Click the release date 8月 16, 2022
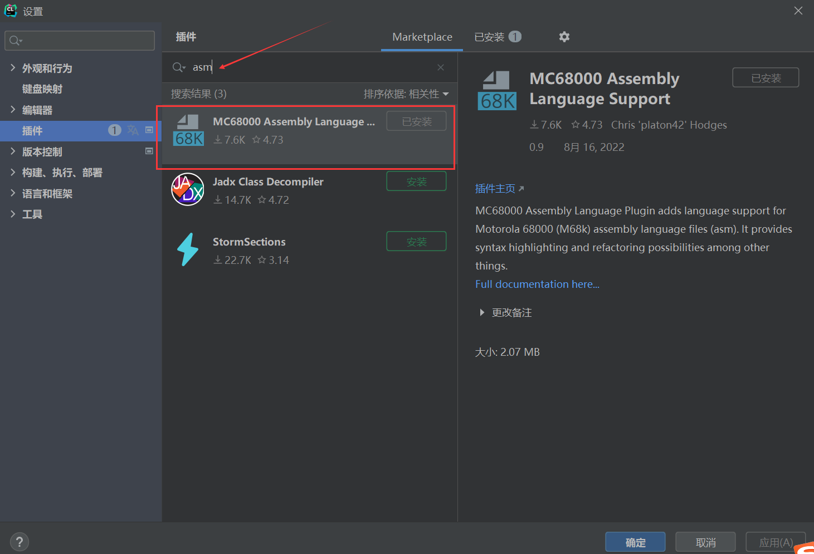The width and height of the screenshot is (814, 554). click(x=594, y=147)
